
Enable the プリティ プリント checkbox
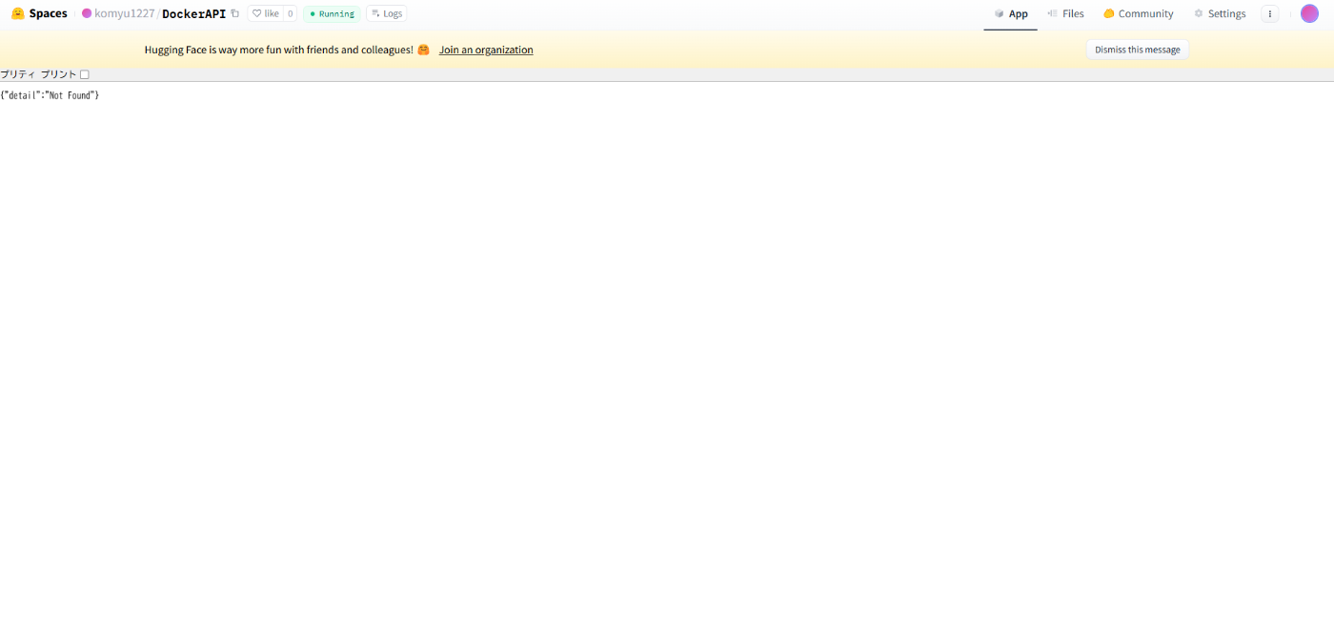85,74
